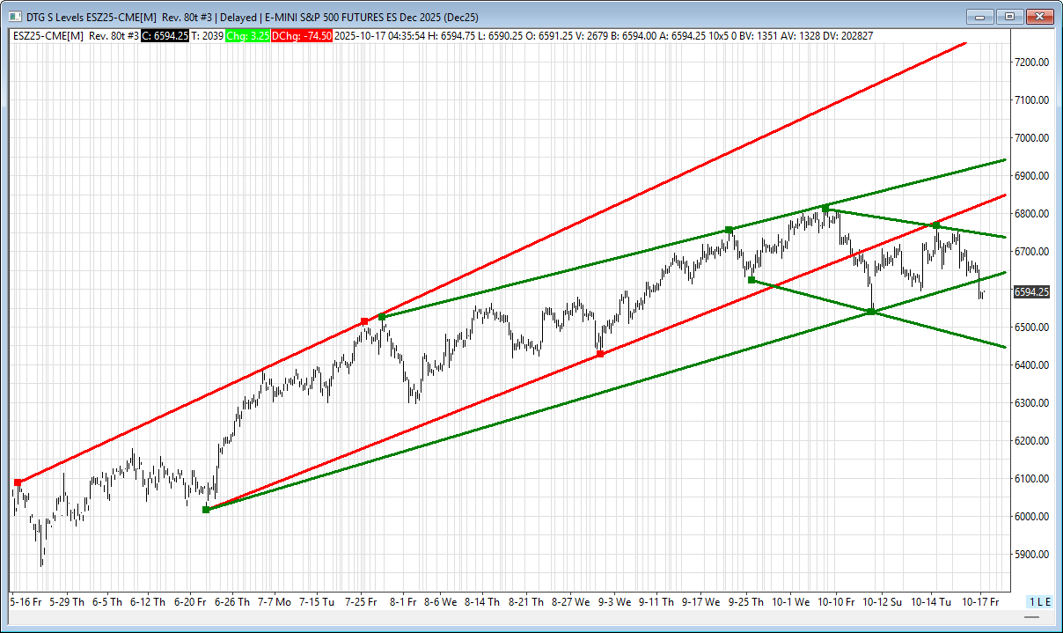Image resolution: width=1063 pixels, height=633 pixels.
Task: Click the red DChg: -74.50 header box
Action: pos(302,35)
